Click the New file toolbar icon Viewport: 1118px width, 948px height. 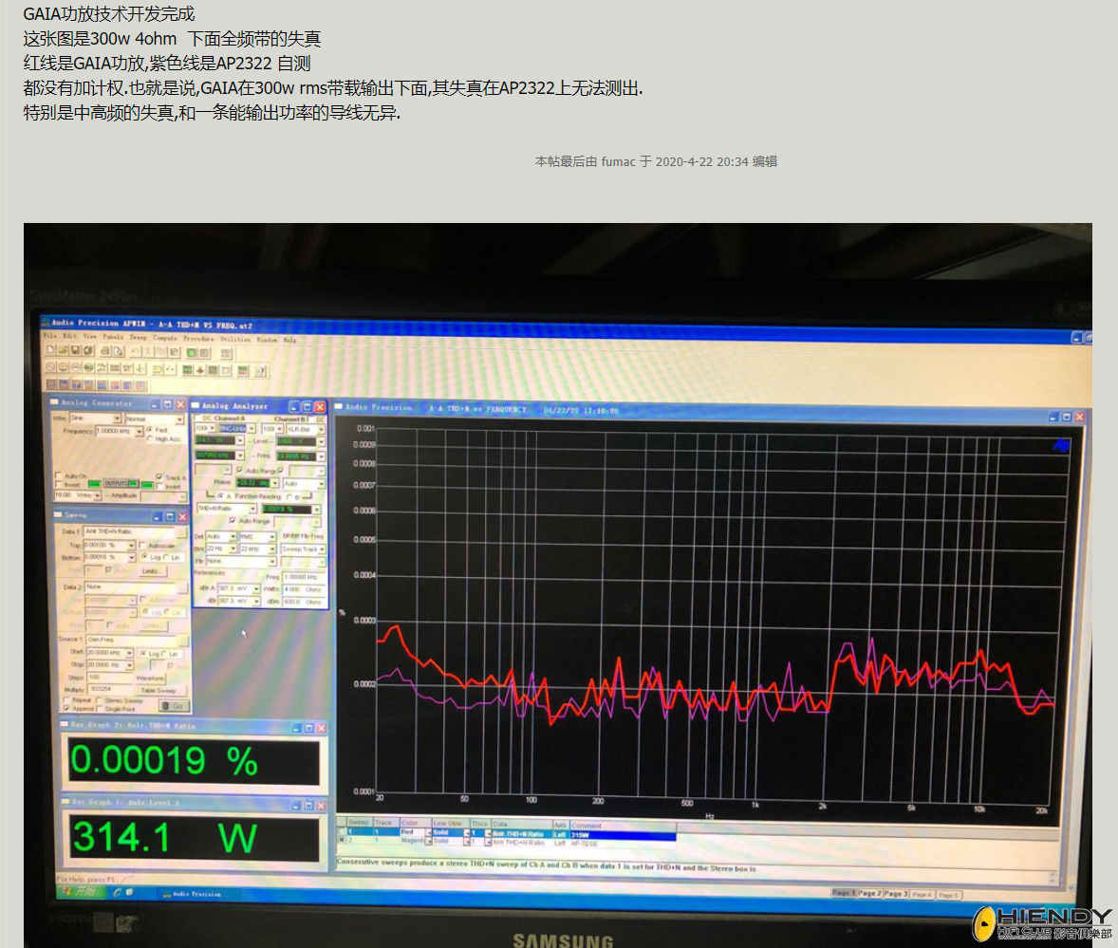pos(50,350)
